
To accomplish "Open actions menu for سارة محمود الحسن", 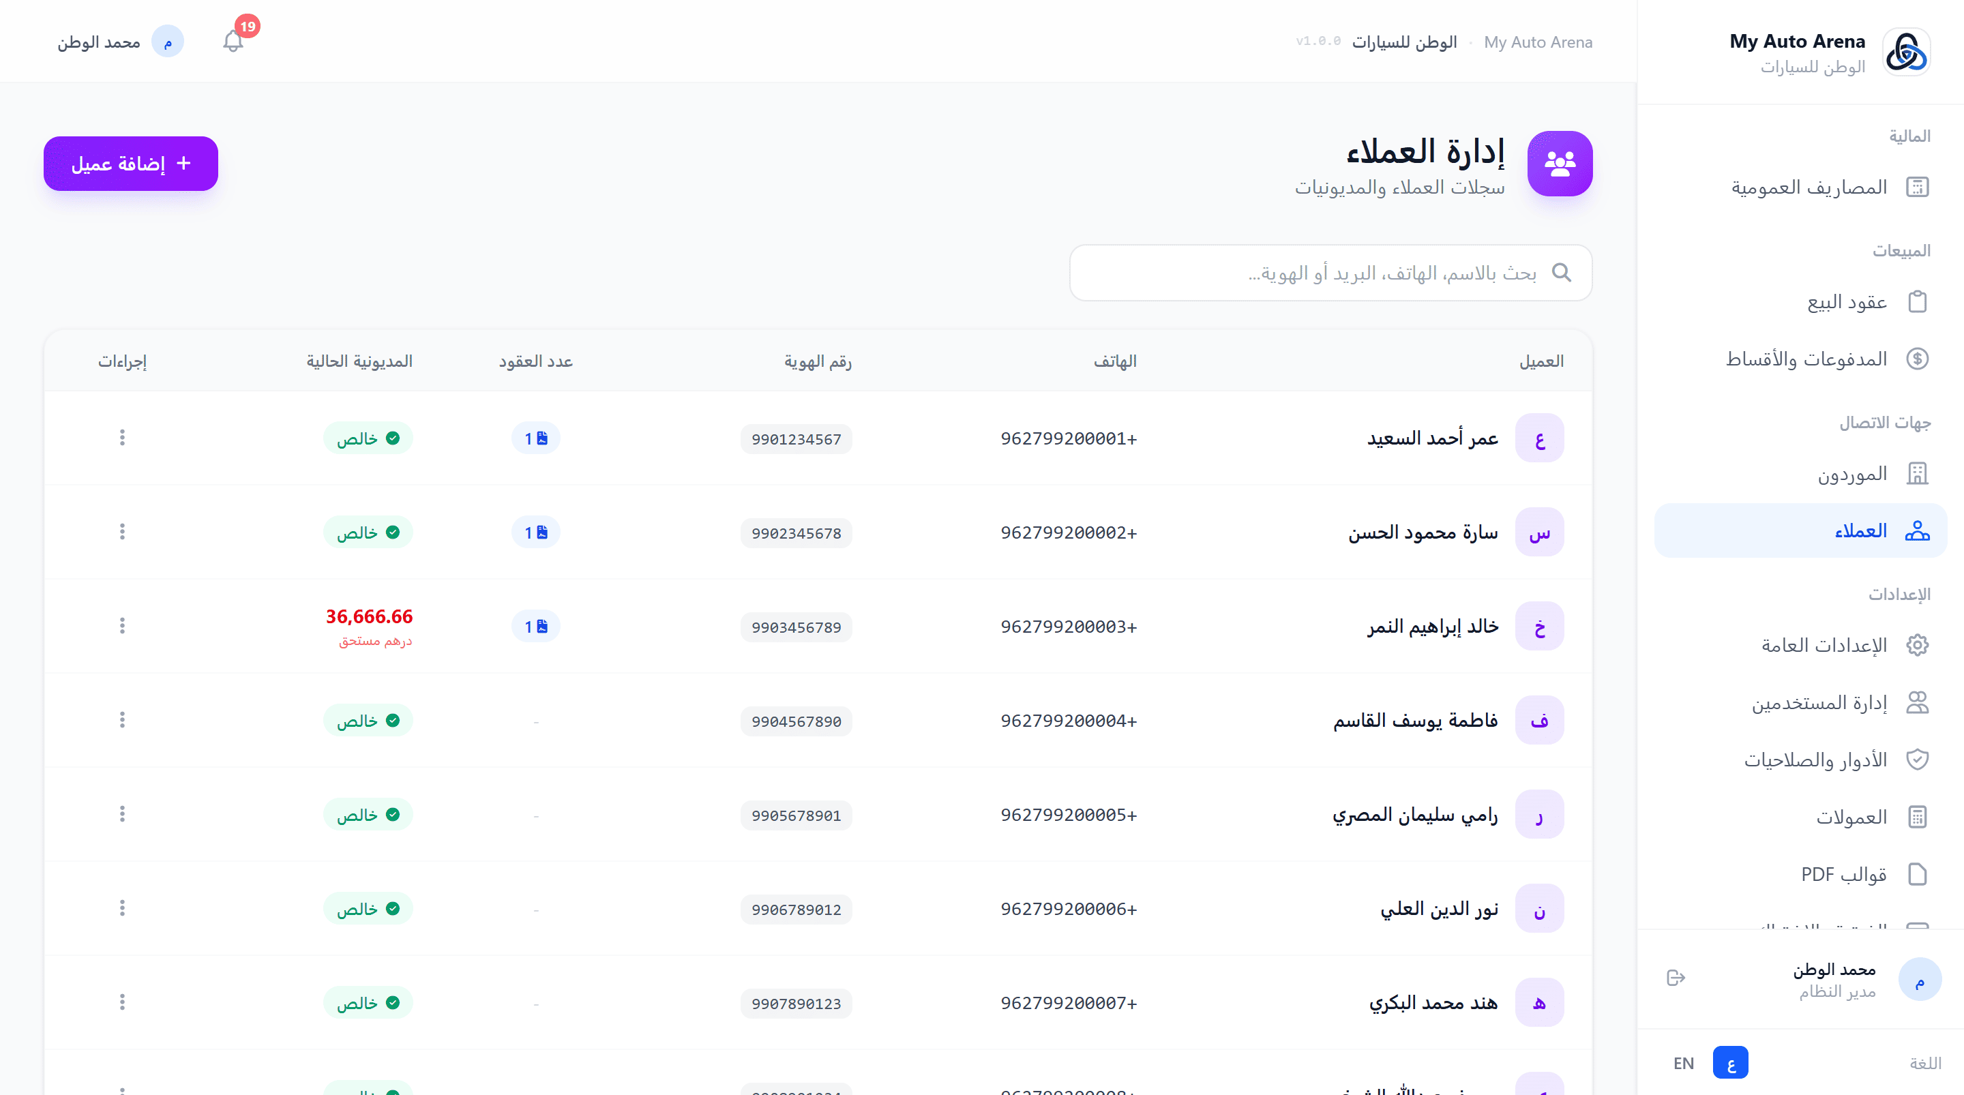I will (122, 532).
